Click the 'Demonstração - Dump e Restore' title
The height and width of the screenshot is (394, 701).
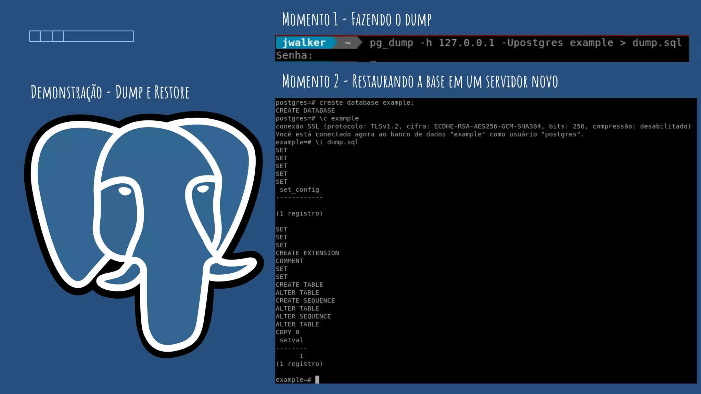110,92
